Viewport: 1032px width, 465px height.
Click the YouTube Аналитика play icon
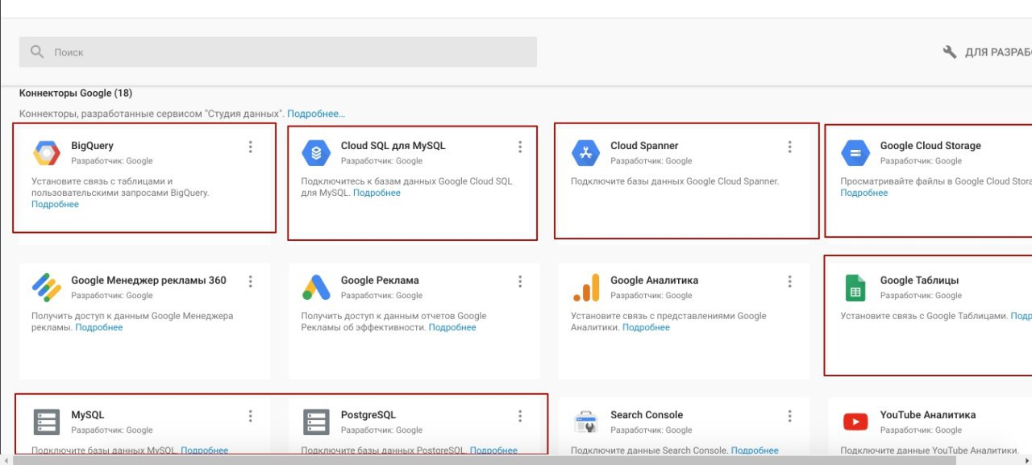click(855, 421)
